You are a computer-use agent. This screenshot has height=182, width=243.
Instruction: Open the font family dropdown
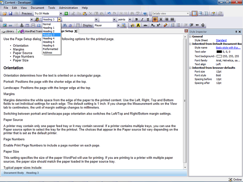point(96,19)
